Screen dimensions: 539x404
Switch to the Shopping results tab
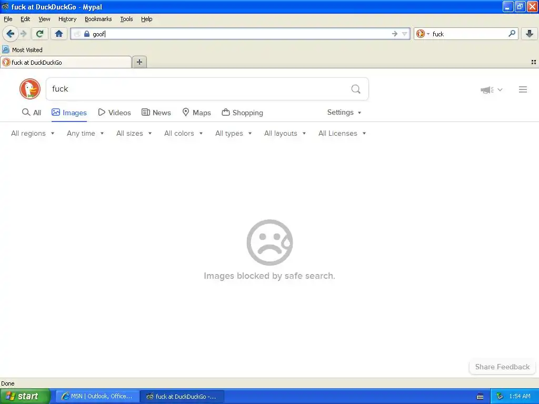pos(242,113)
